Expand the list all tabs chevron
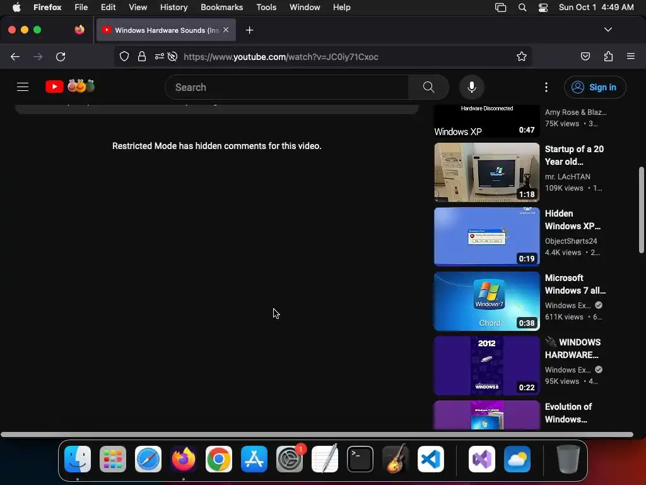The height and width of the screenshot is (485, 646). coord(608,30)
